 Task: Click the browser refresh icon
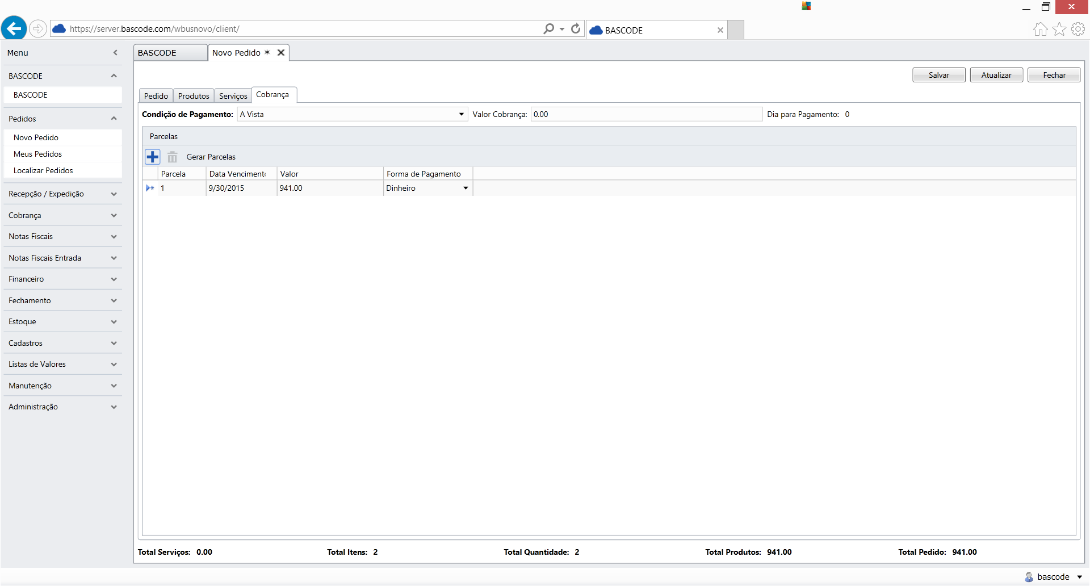pyautogui.click(x=576, y=28)
